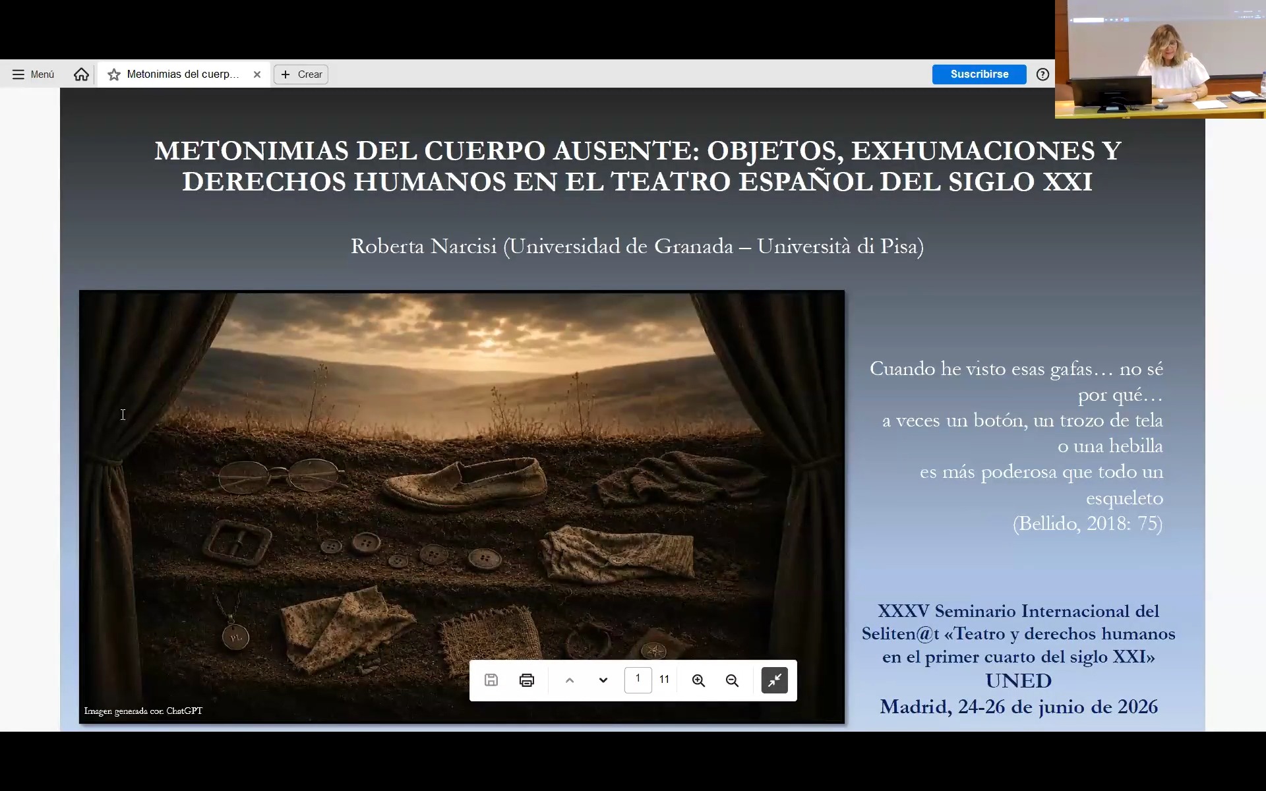Go to previous page with up arrow

click(570, 680)
